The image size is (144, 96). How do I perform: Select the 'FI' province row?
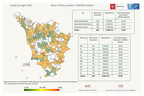[104, 49]
